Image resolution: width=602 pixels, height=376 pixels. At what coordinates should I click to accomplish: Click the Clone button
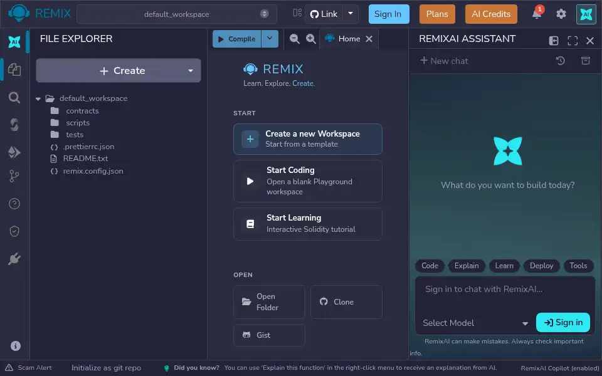click(x=346, y=302)
